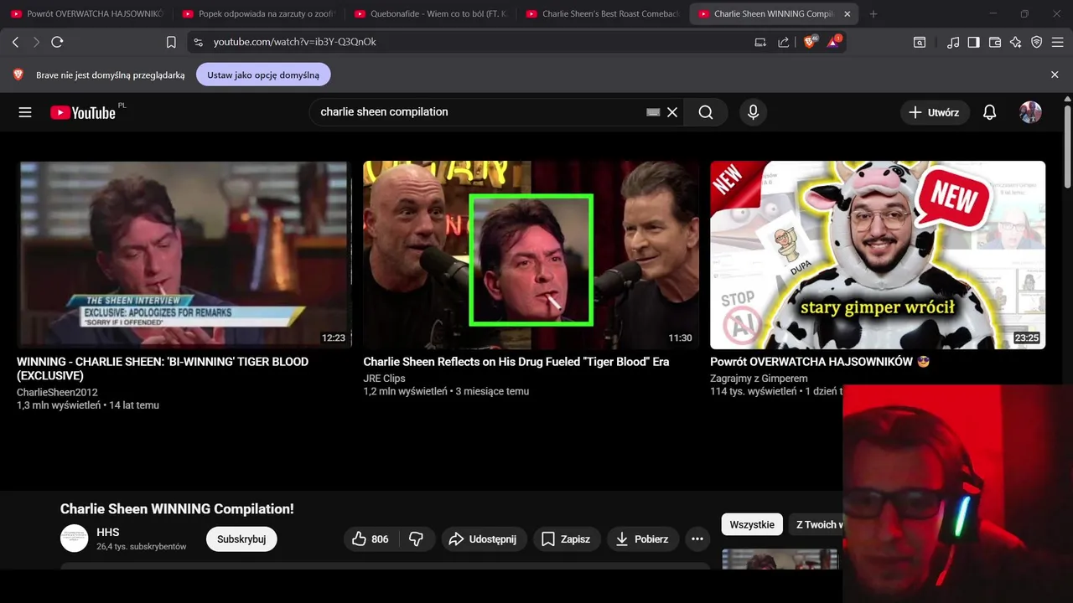
Task: Dismiss the default browser notification bar
Action: click(x=1055, y=75)
